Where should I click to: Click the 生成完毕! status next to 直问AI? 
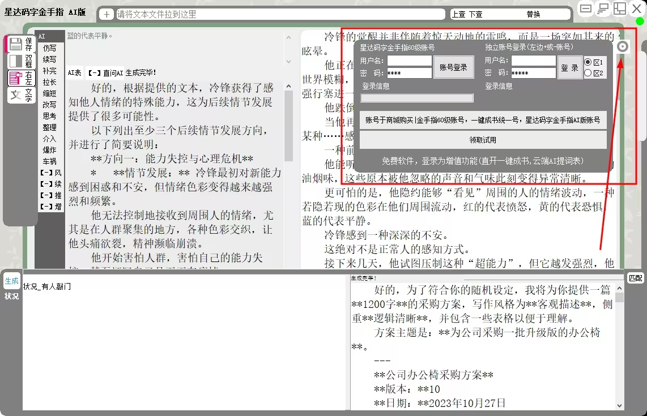click(x=141, y=72)
